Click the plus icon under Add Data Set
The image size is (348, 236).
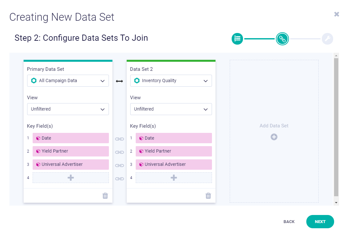pos(274,137)
